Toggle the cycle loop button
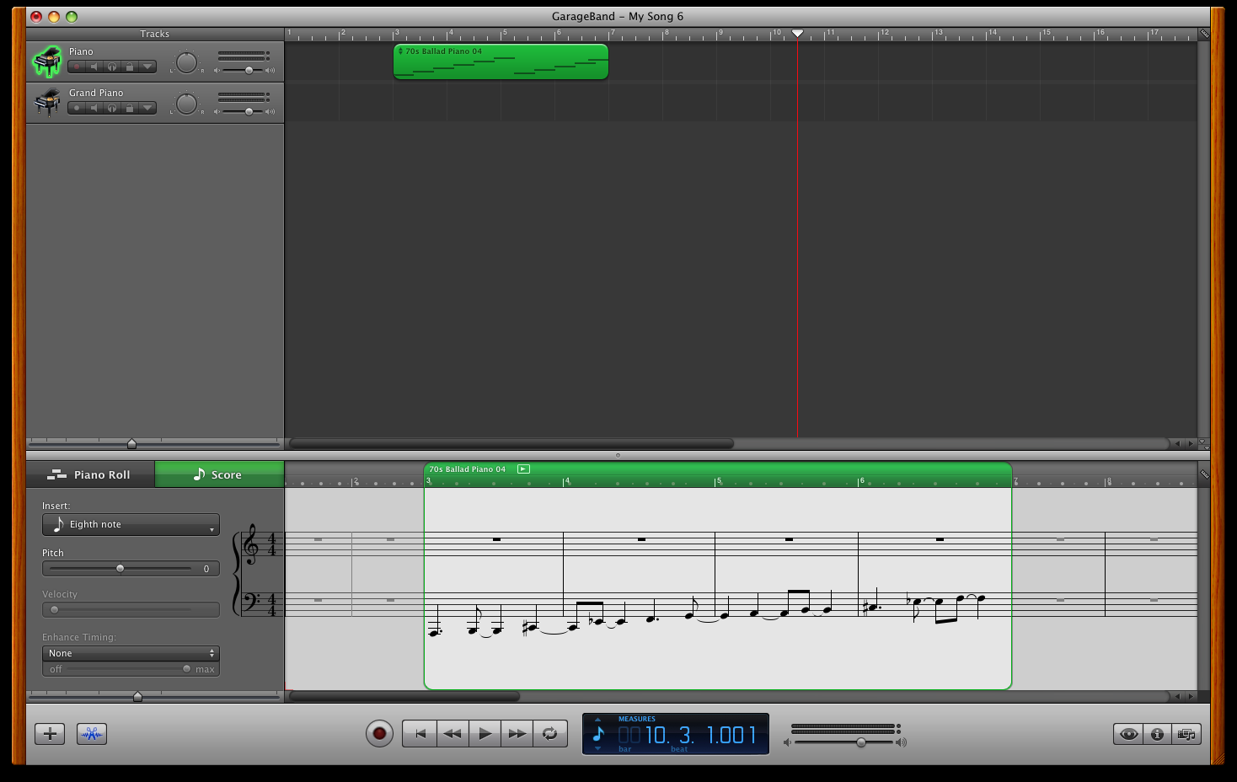 549,733
